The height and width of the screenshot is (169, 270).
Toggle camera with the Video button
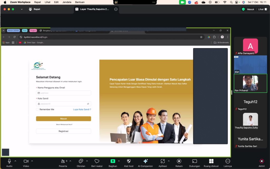(26, 161)
